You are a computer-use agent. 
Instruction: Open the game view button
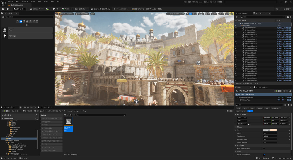click(x=154, y=9)
